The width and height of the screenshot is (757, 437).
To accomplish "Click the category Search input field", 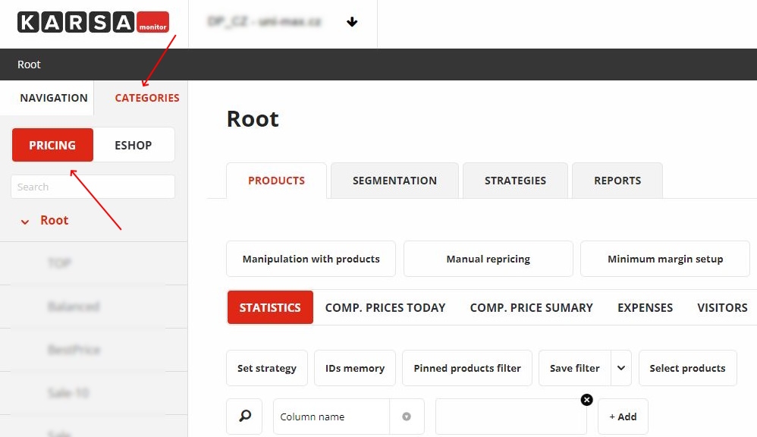I will [x=93, y=187].
